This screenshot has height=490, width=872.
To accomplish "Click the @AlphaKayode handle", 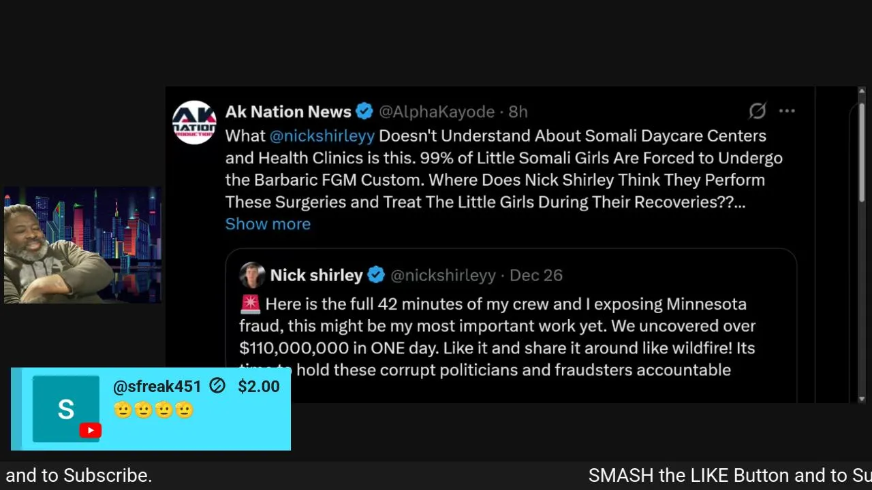I will [x=437, y=112].
